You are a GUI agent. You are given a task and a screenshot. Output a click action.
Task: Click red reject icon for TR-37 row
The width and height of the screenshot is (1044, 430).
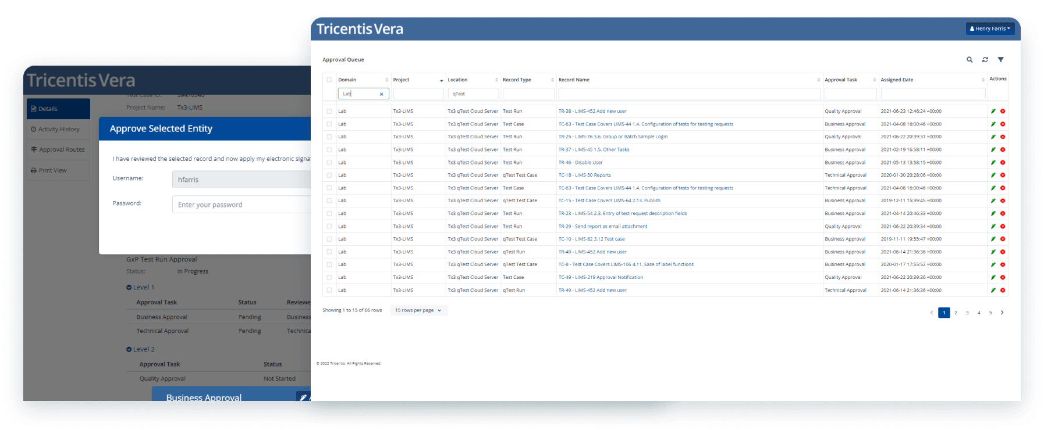coord(1003,149)
